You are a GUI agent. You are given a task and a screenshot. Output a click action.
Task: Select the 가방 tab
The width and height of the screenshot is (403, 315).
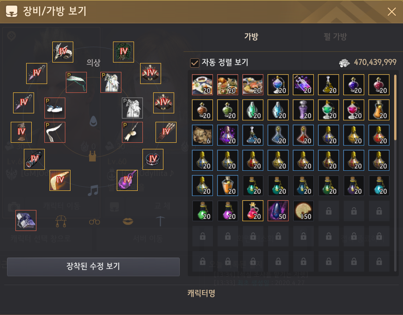point(251,36)
